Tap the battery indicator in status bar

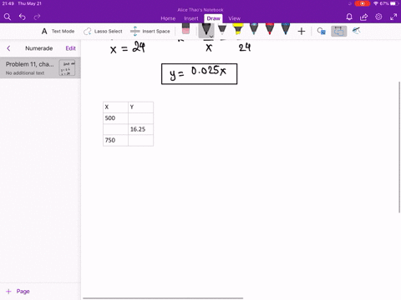(x=394, y=3)
